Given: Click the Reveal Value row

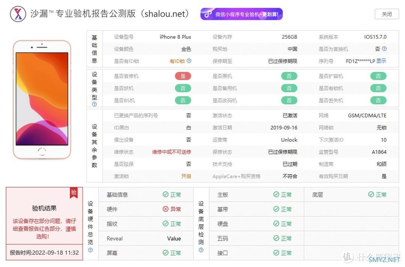Looking at the screenshot, I should 146,238.
